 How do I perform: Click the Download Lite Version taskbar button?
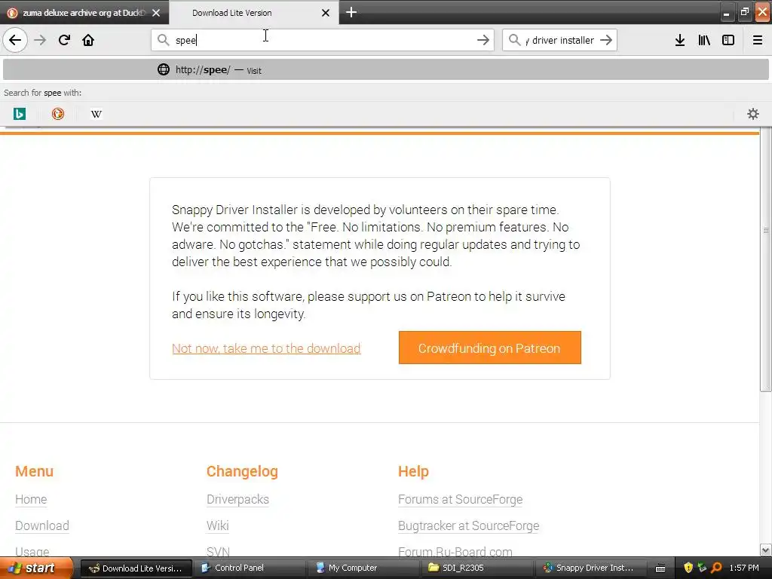click(135, 568)
